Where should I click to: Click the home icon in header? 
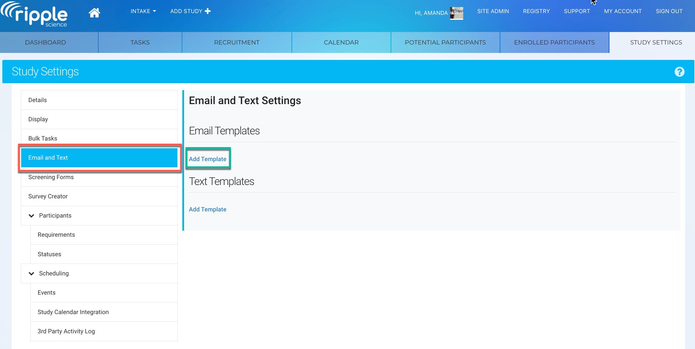pyautogui.click(x=94, y=13)
